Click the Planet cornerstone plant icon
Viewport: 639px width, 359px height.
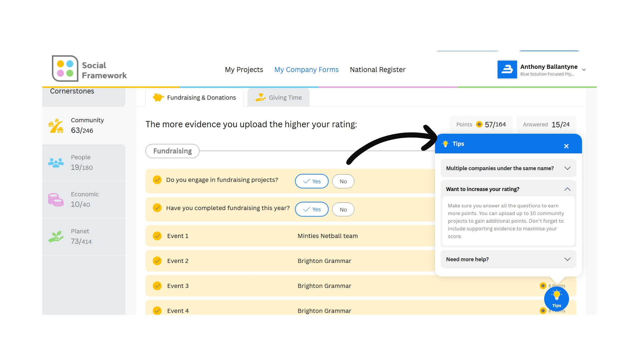point(56,237)
